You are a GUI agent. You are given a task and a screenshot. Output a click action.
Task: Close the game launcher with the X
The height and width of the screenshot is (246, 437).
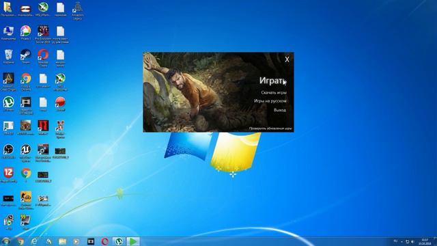(287, 59)
